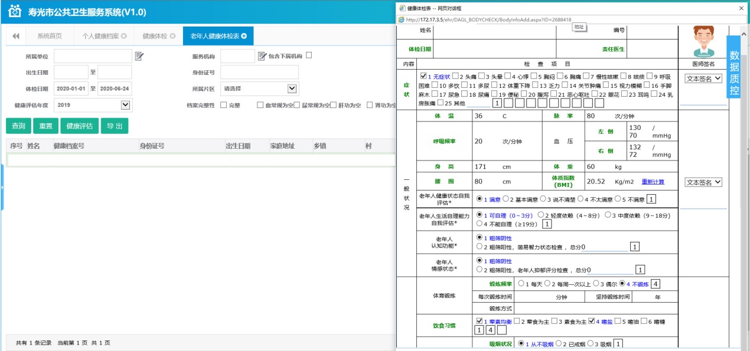Close the 个人健康档案 tab via its x icon
The width and height of the screenshot is (750, 351).
pos(124,36)
